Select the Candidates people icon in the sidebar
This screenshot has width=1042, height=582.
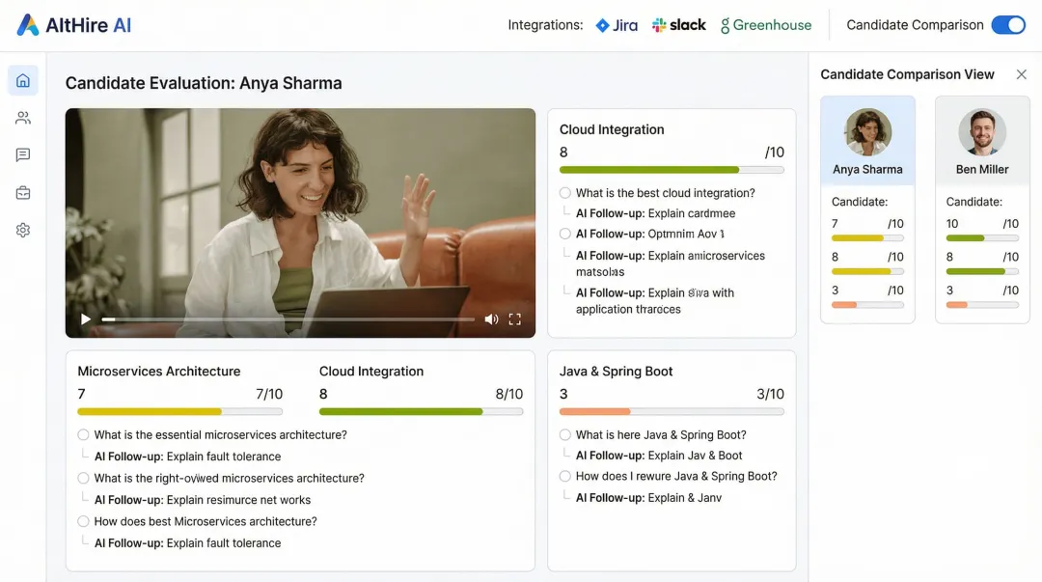[23, 117]
